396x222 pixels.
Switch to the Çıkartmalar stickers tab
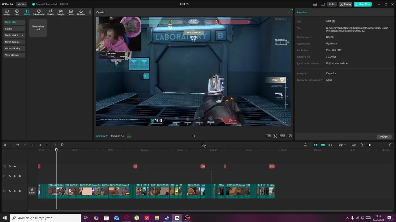(x=39, y=12)
